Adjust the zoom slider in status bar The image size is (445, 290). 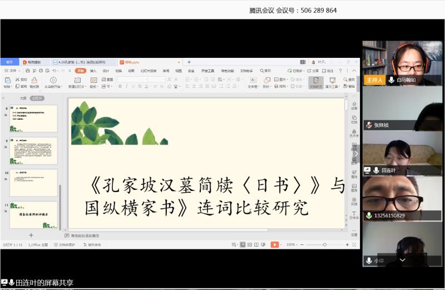[324, 244]
